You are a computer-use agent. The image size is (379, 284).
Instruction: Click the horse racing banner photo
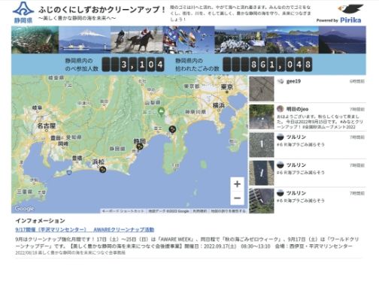coord(137,40)
